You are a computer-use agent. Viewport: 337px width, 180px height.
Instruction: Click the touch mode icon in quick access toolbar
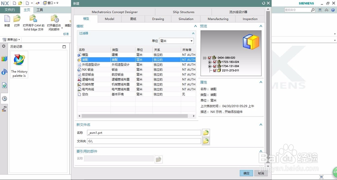coord(38,3)
